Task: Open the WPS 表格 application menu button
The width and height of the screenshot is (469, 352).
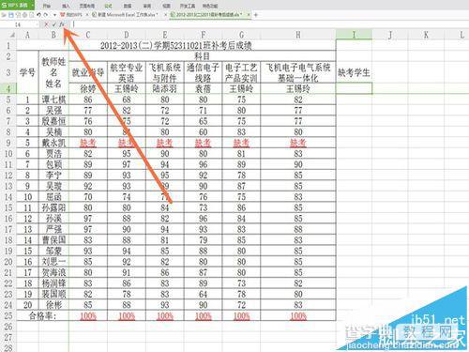Action: pyautogui.click(x=17, y=6)
